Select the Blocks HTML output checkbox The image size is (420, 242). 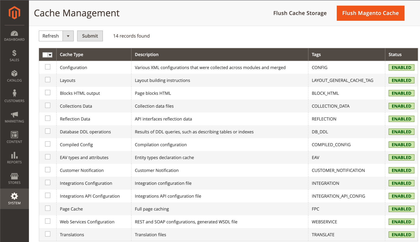[48, 93]
